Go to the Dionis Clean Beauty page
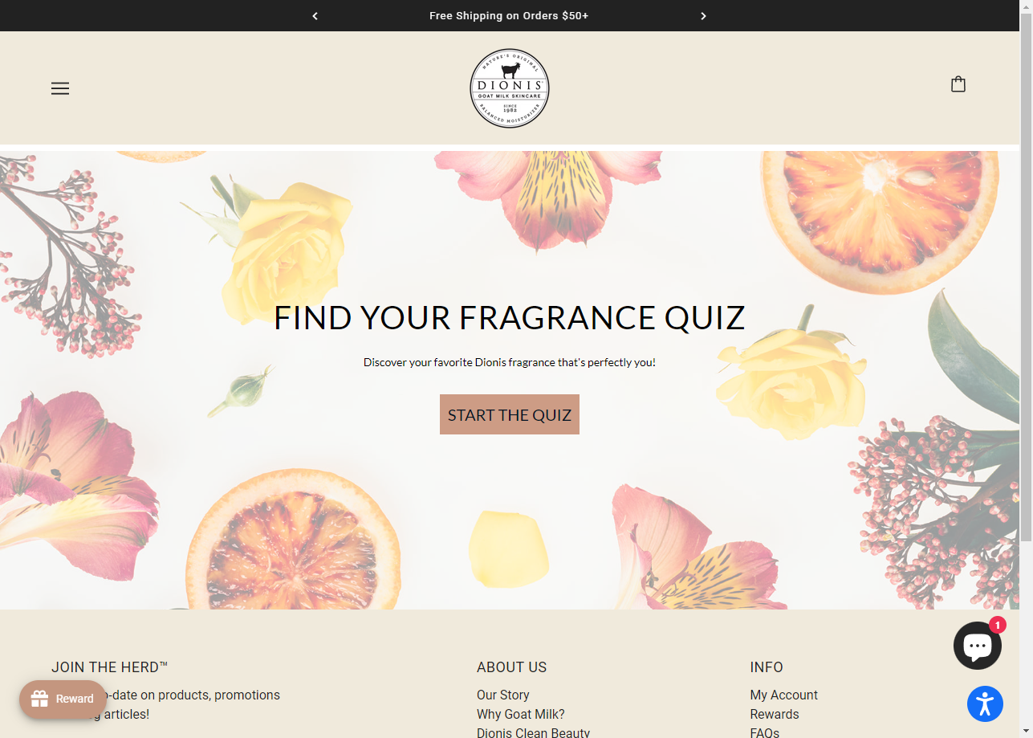The height and width of the screenshot is (738, 1033). 533,733
